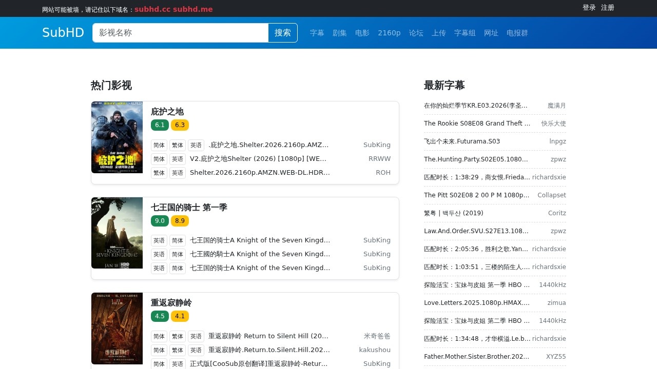Click the green 9.0 rating badge

pos(160,221)
